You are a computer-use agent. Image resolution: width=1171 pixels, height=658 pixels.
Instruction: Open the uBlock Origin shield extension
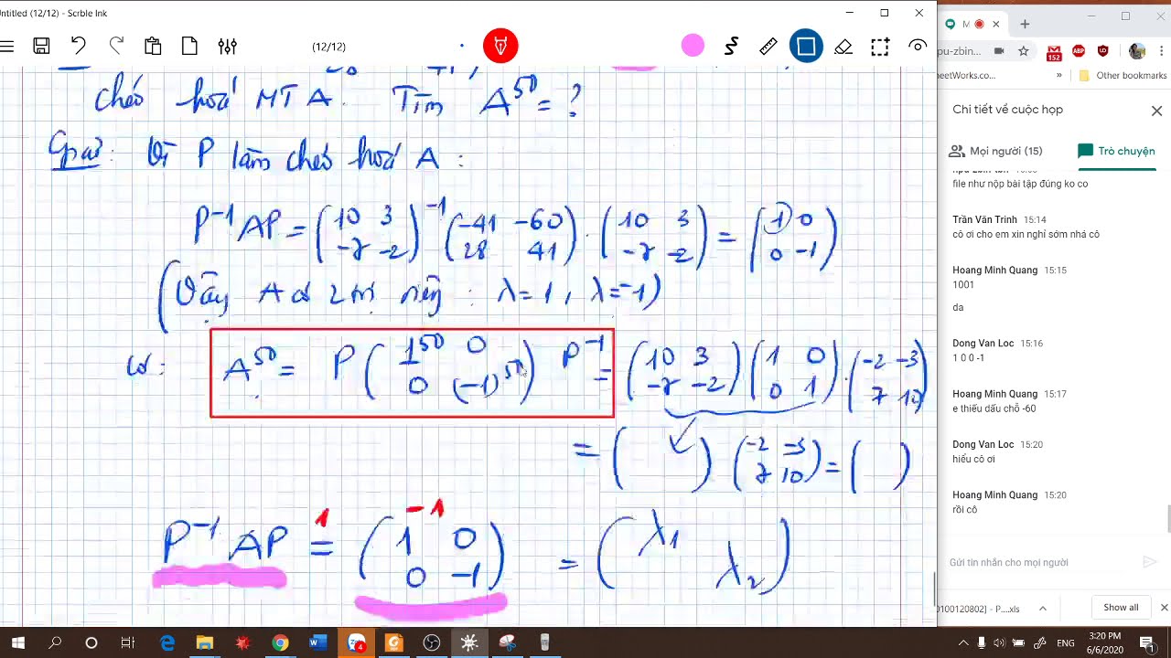coord(1102,51)
